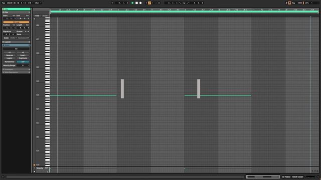Click the arrangement position field
The height and width of the screenshot is (180, 321).
click(123, 3)
